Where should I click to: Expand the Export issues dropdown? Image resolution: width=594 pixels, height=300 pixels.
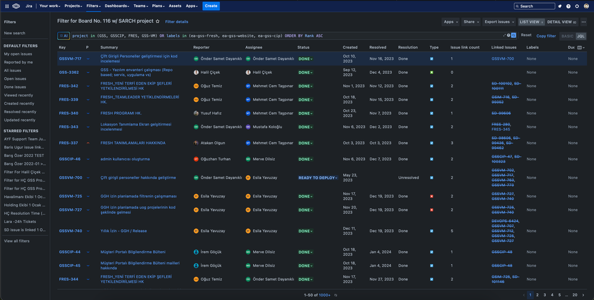point(498,22)
